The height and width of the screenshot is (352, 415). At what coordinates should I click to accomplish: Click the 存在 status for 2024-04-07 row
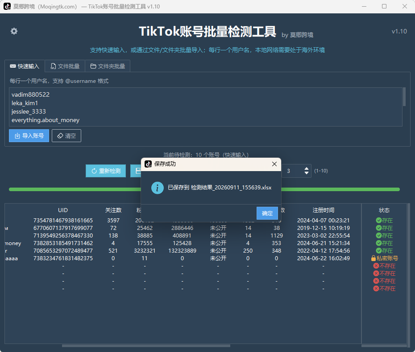click(384, 221)
